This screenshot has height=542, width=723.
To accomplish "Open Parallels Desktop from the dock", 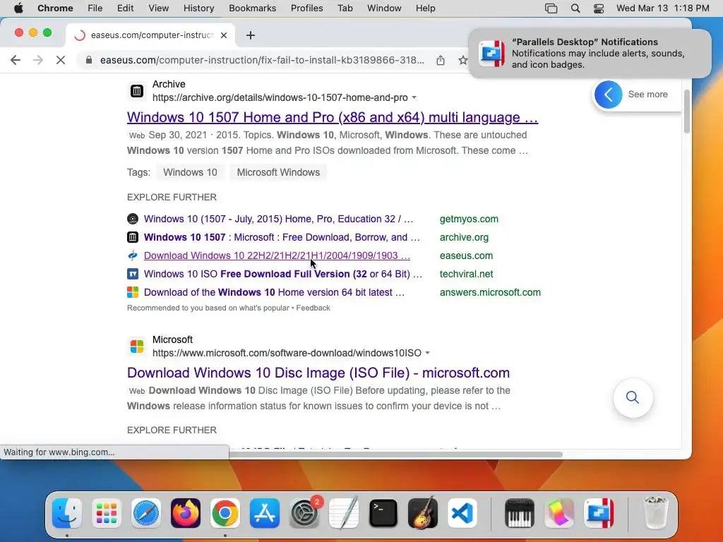I will 599,513.
